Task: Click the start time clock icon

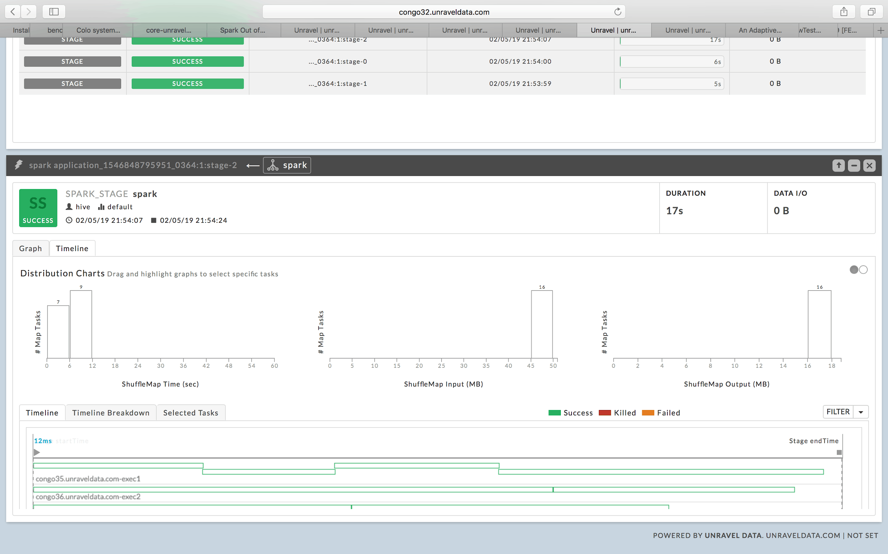Action: [69, 220]
